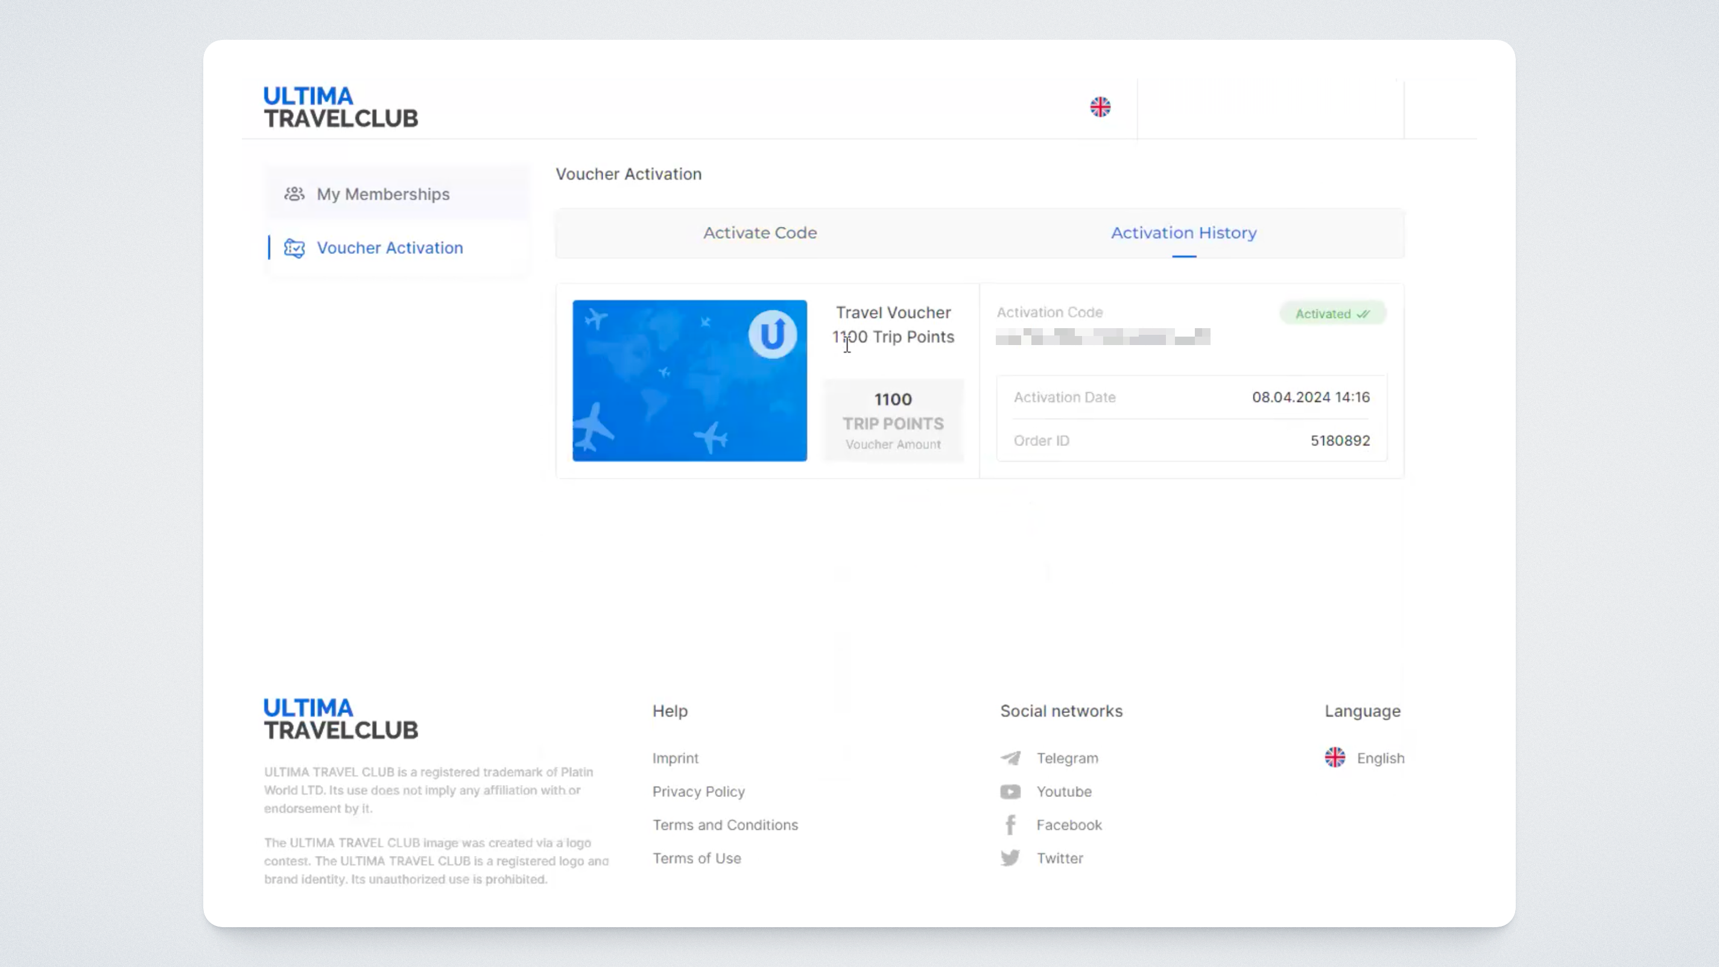Click the Activated status badge
1719x967 pixels.
click(x=1332, y=314)
